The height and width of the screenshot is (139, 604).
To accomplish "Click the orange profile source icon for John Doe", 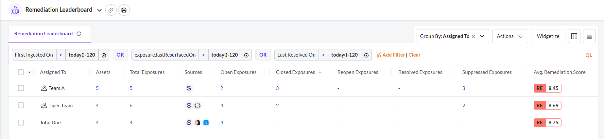I will coord(198,123).
